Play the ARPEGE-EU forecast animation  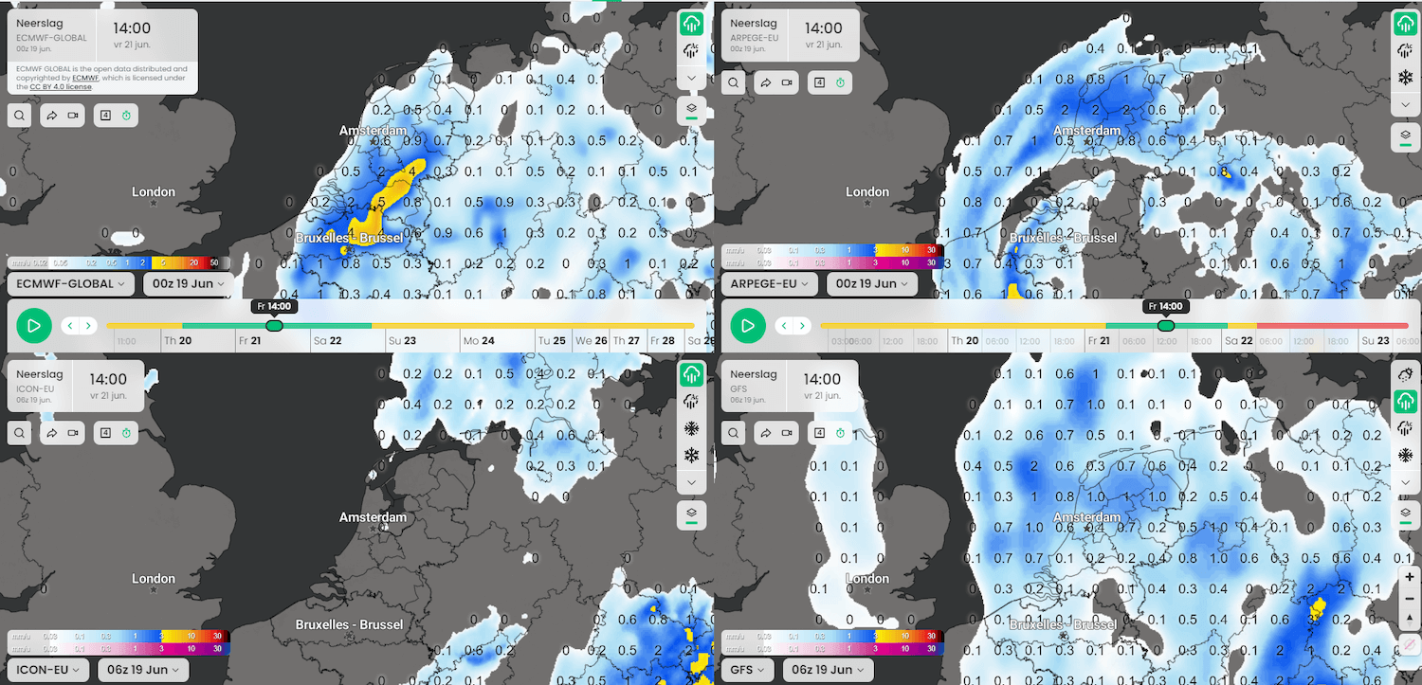[x=748, y=326]
